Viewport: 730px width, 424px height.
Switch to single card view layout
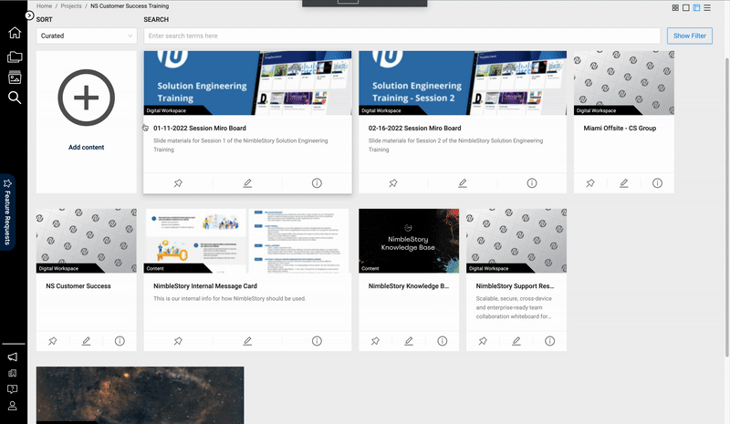[x=686, y=7]
